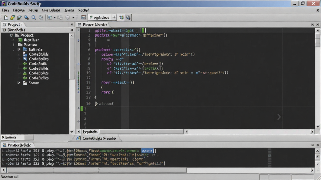Screen dimensions: 321x180
Task: Select the Sonan tree item
Action: [x=34, y=83]
